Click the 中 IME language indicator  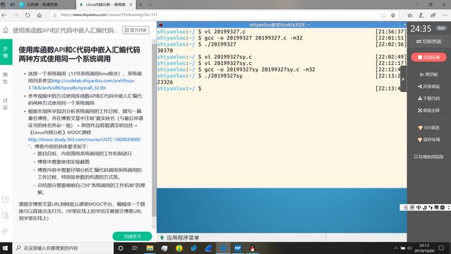[419, 208]
